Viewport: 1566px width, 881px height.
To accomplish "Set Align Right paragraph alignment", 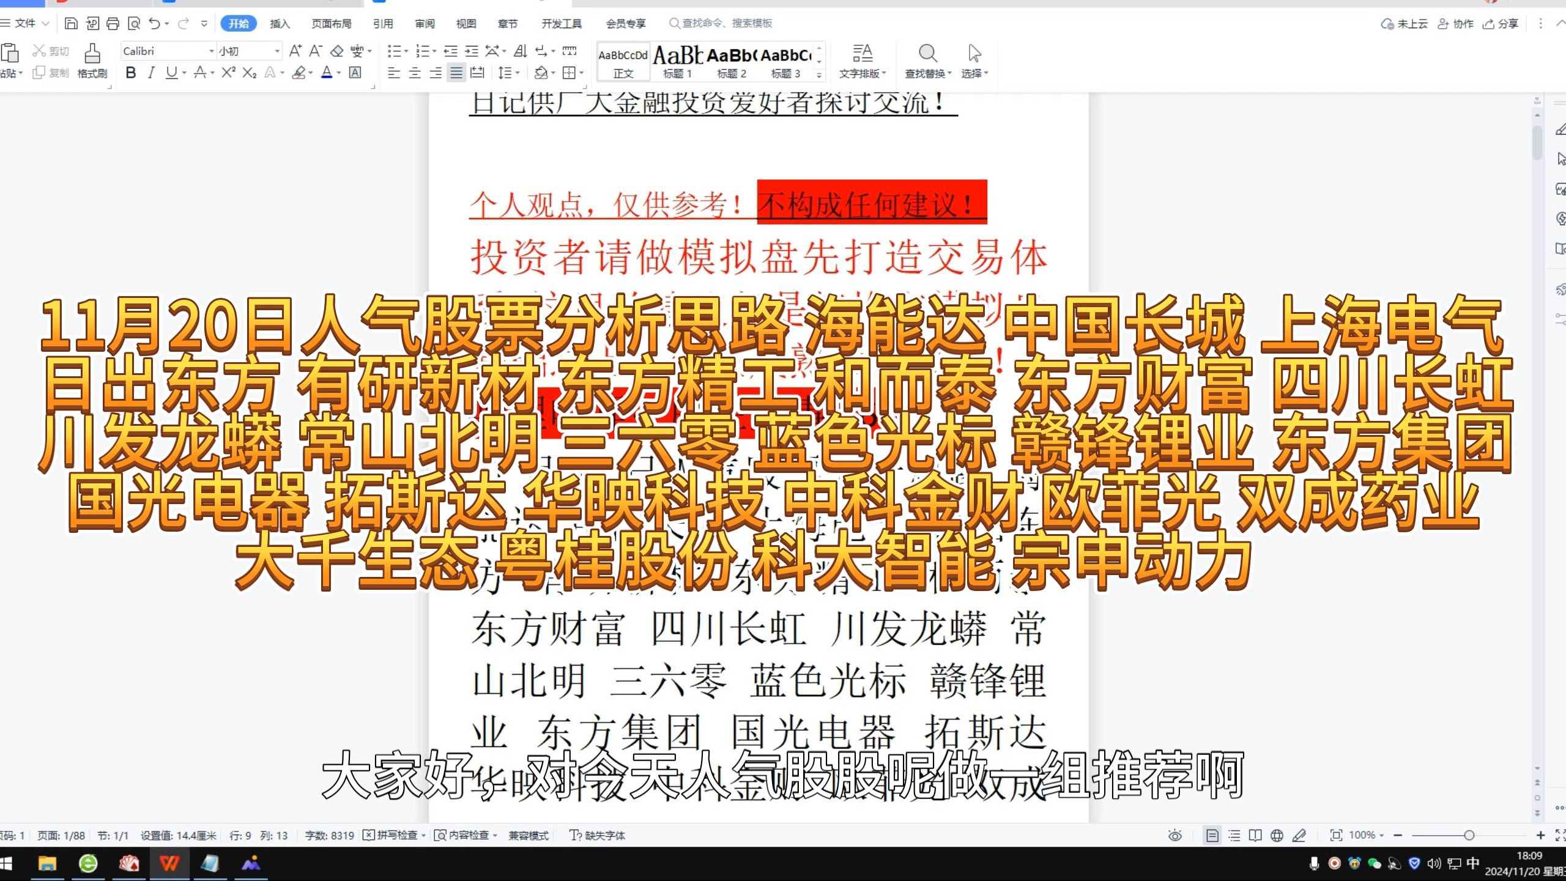I will coord(436,73).
